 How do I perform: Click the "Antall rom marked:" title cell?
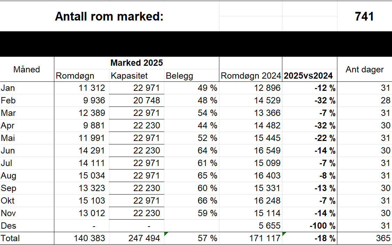pos(109,16)
